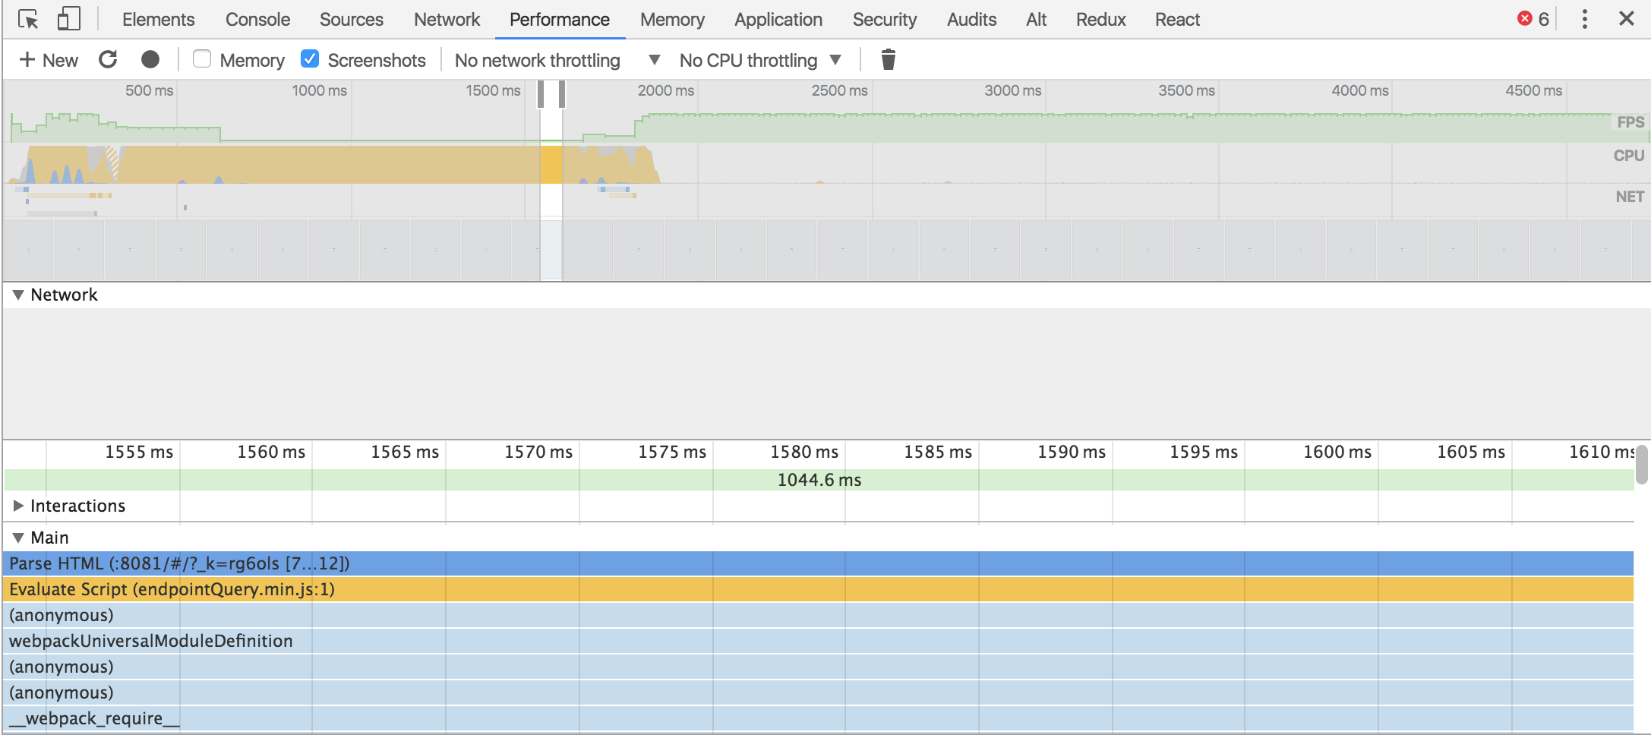Screen dimensions: 1651x735
Task: Open the Audits tab
Action: (971, 20)
